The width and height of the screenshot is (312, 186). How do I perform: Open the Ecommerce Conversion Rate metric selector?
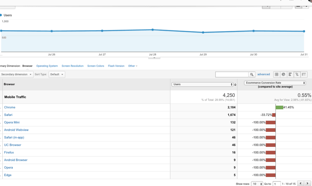pyautogui.click(x=275, y=83)
